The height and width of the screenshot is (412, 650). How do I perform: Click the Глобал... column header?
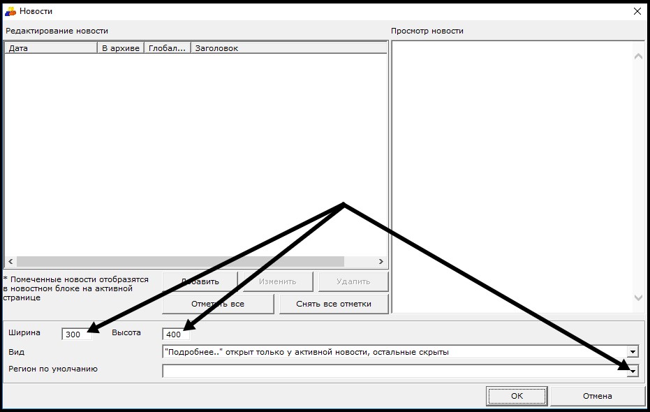pyautogui.click(x=167, y=48)
